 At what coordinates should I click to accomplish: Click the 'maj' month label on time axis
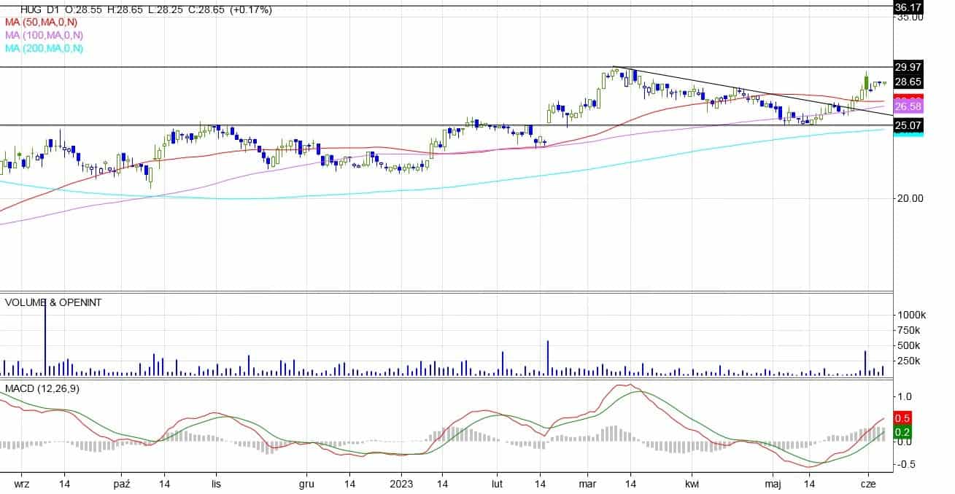(x=773, y=484)
